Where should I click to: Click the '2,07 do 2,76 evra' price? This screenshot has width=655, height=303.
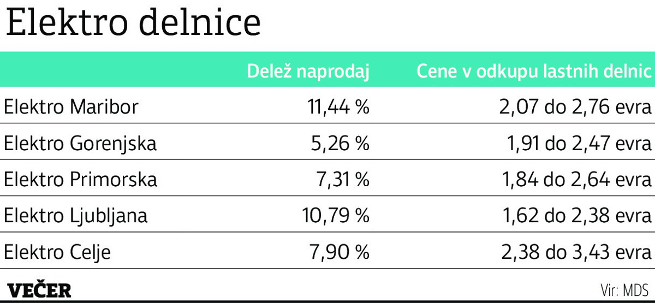pyautogui.click(x=575, y=107)
